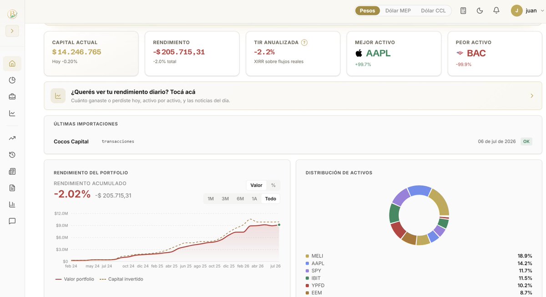The width and height of the screenshot is (546, 297).
Task: Open the daily performance banner arrow
Action: pyautogui.click(x=532, y=96)
